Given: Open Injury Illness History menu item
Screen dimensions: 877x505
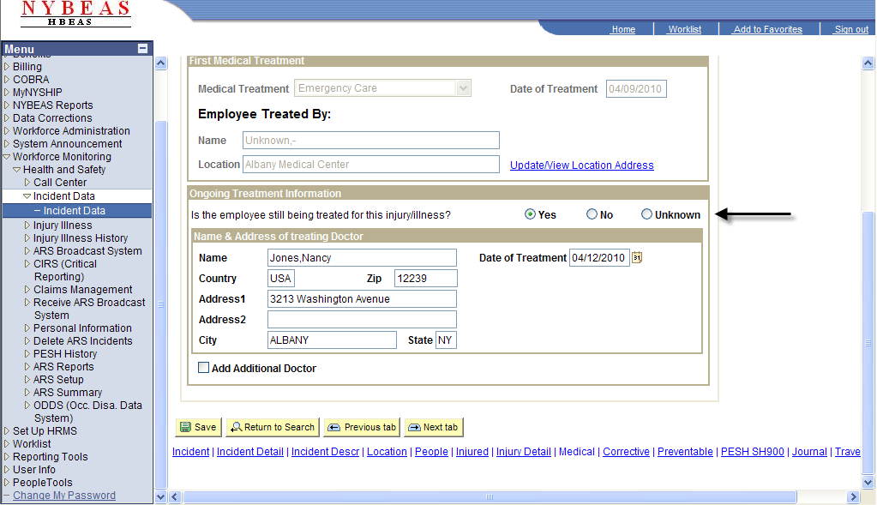Looking at the screenshot, I should (81, 237).
